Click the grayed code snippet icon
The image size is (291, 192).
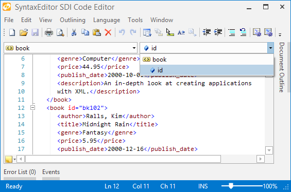point(193,32)
